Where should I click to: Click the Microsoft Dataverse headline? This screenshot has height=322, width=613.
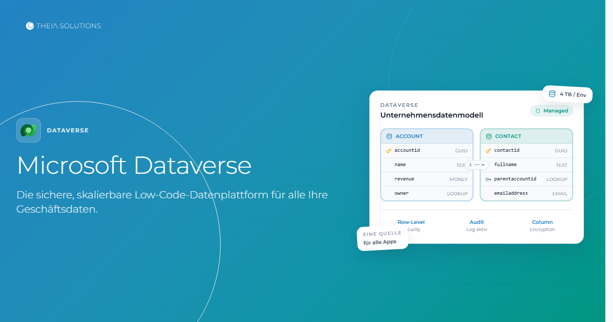coord(134,165)
